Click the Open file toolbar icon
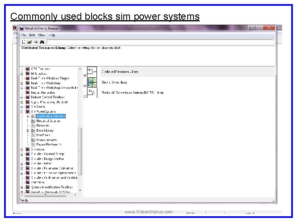297x222 pixels. coord(30,42)
